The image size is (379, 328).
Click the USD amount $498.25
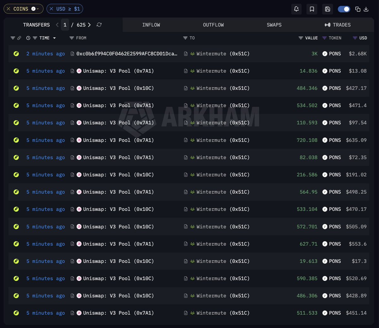click(356, 192)
